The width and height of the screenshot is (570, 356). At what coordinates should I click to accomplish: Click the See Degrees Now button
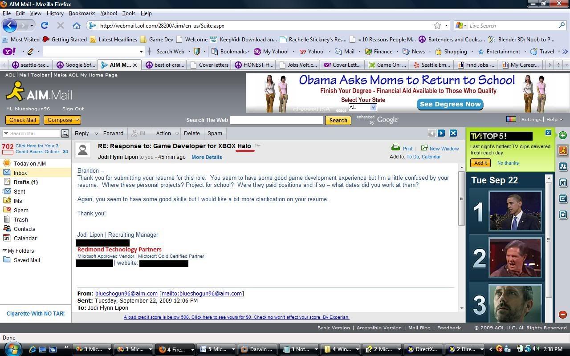(x=450, y=104)
